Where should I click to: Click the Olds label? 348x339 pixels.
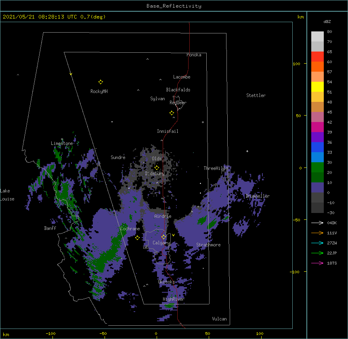click(157, 159)
